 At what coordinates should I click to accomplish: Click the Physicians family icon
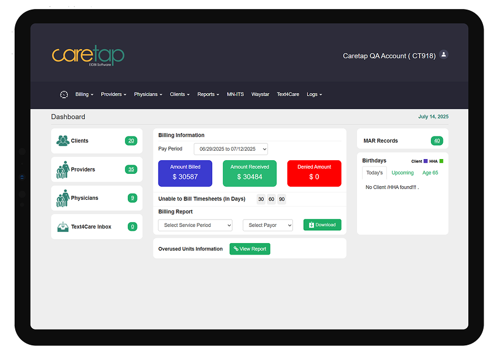point(63,198)
